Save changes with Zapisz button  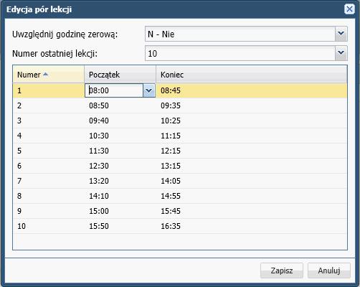282,270
